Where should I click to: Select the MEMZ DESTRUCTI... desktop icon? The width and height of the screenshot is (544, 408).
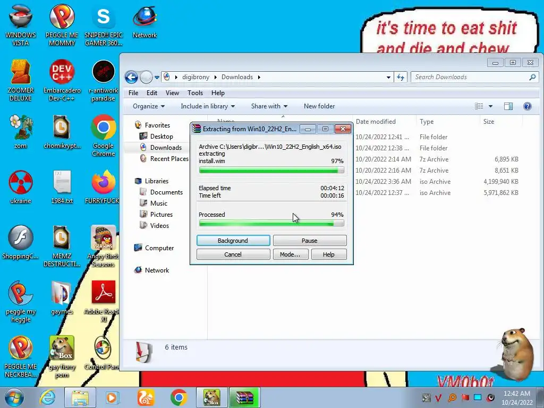62,245
